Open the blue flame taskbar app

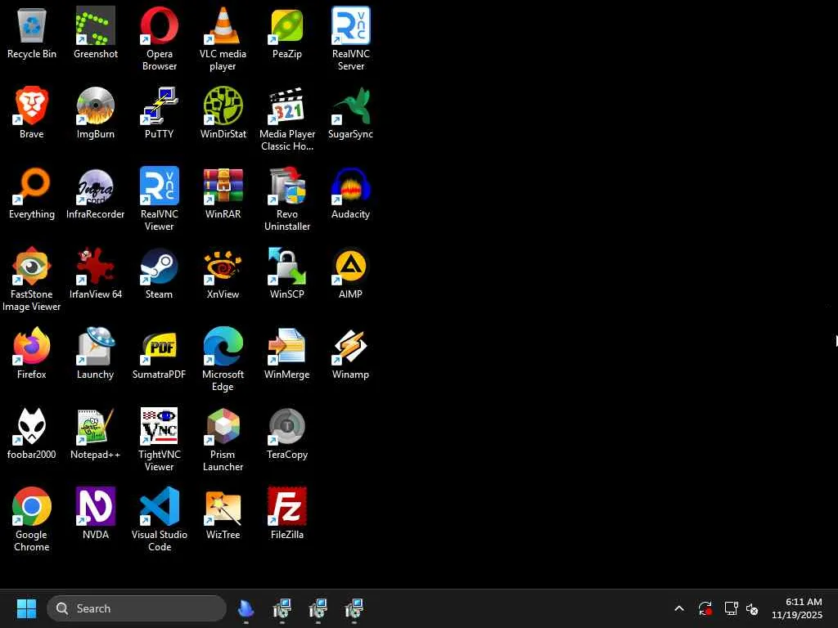point(246,608)
